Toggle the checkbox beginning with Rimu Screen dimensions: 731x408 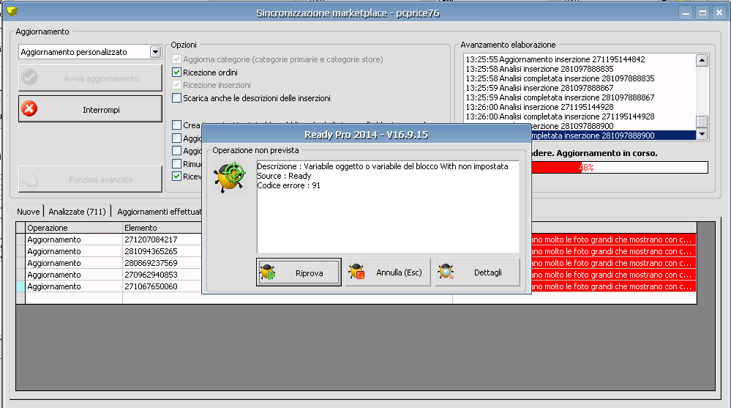point(176,164)
